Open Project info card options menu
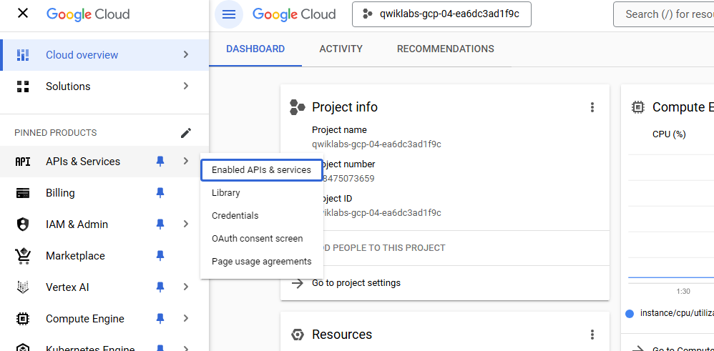The width and height of the screenshot is (714, 351). [592, 107]
